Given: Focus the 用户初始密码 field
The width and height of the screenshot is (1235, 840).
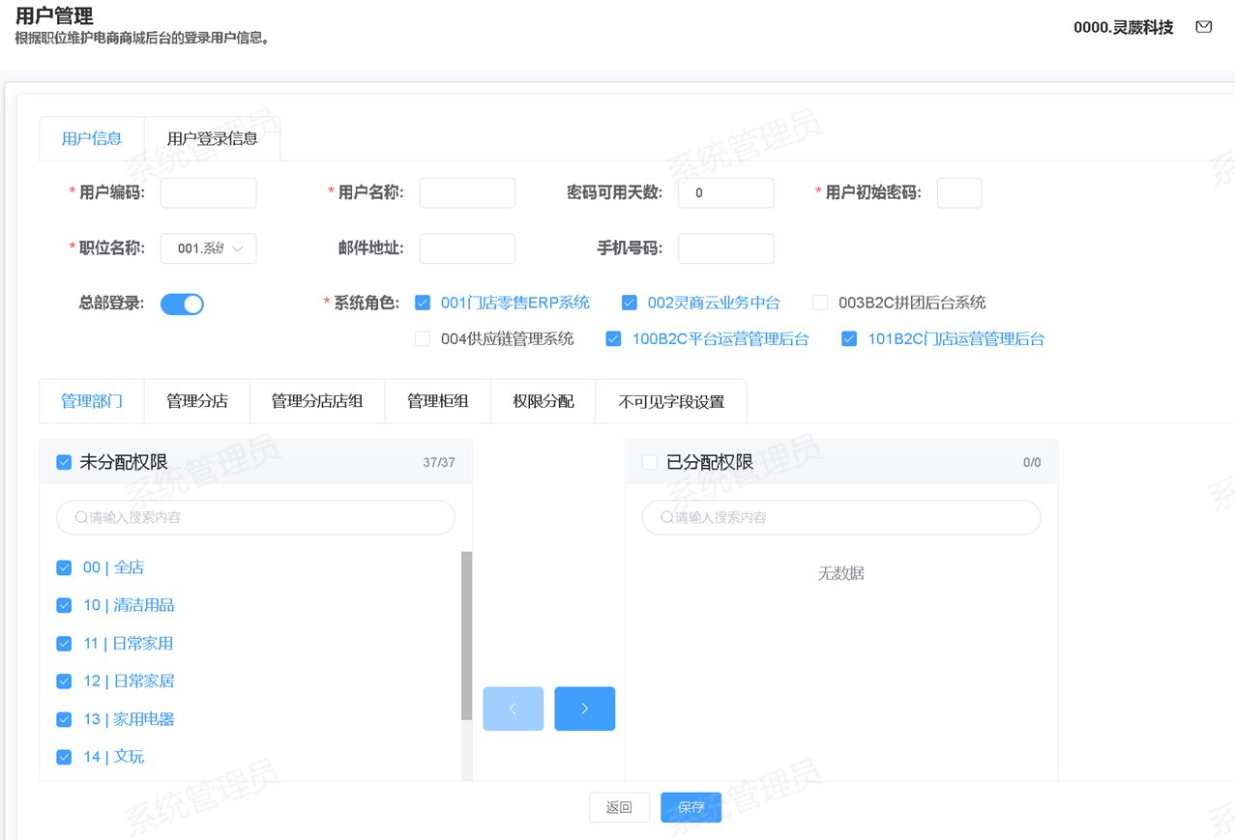Looking at the screenshot, I should click(x=959, y=192).
